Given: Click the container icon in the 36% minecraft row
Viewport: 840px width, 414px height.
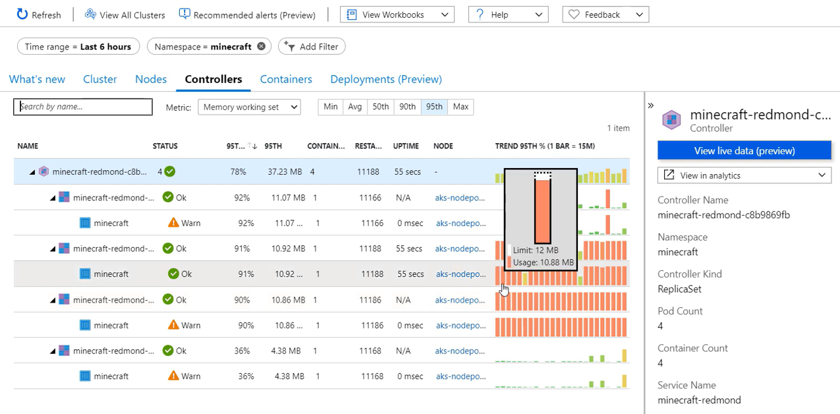Looking at the screenshot, I should point(85,376).
